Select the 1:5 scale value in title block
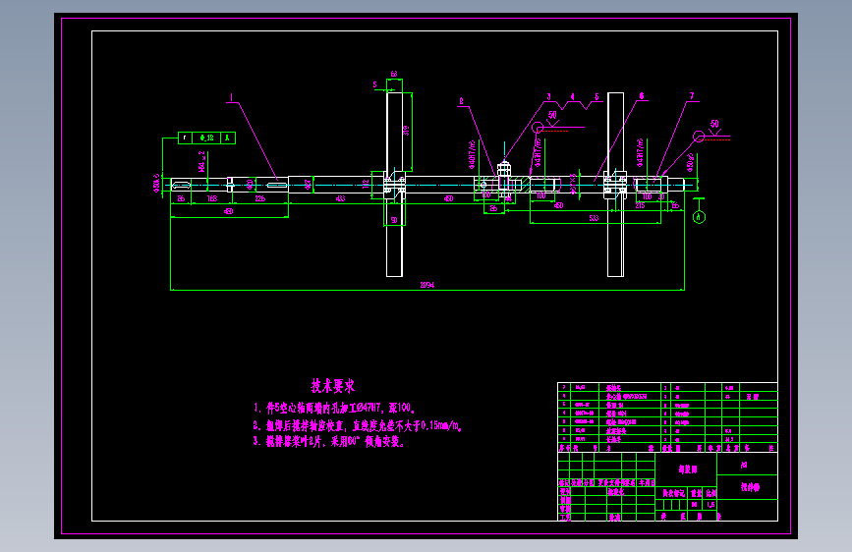 pos(710,505)
